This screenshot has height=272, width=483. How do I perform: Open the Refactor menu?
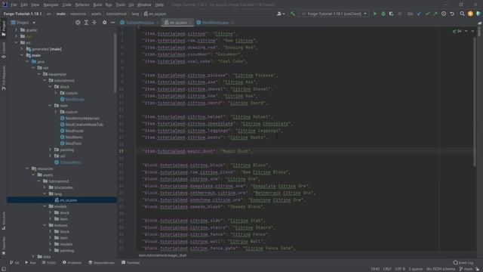click(82, 5)
